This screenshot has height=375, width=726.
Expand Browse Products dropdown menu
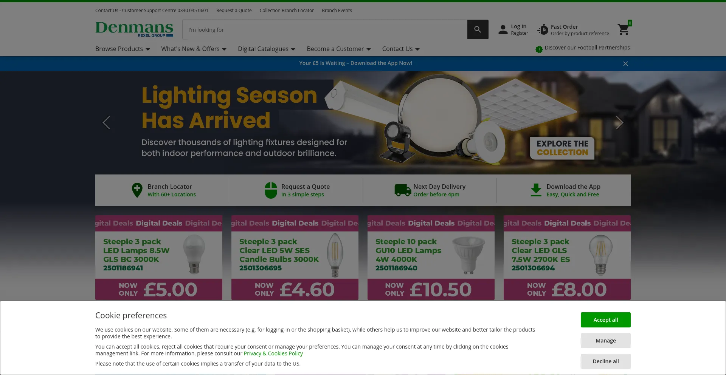click(x=123, y=49)
